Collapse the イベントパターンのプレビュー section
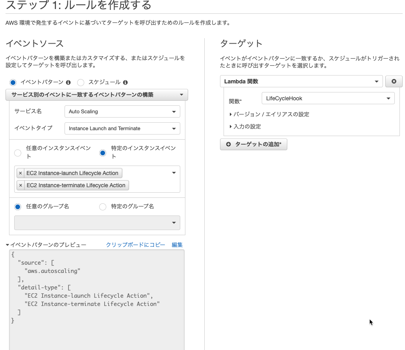The image size is (405, 350). (46, 245)
